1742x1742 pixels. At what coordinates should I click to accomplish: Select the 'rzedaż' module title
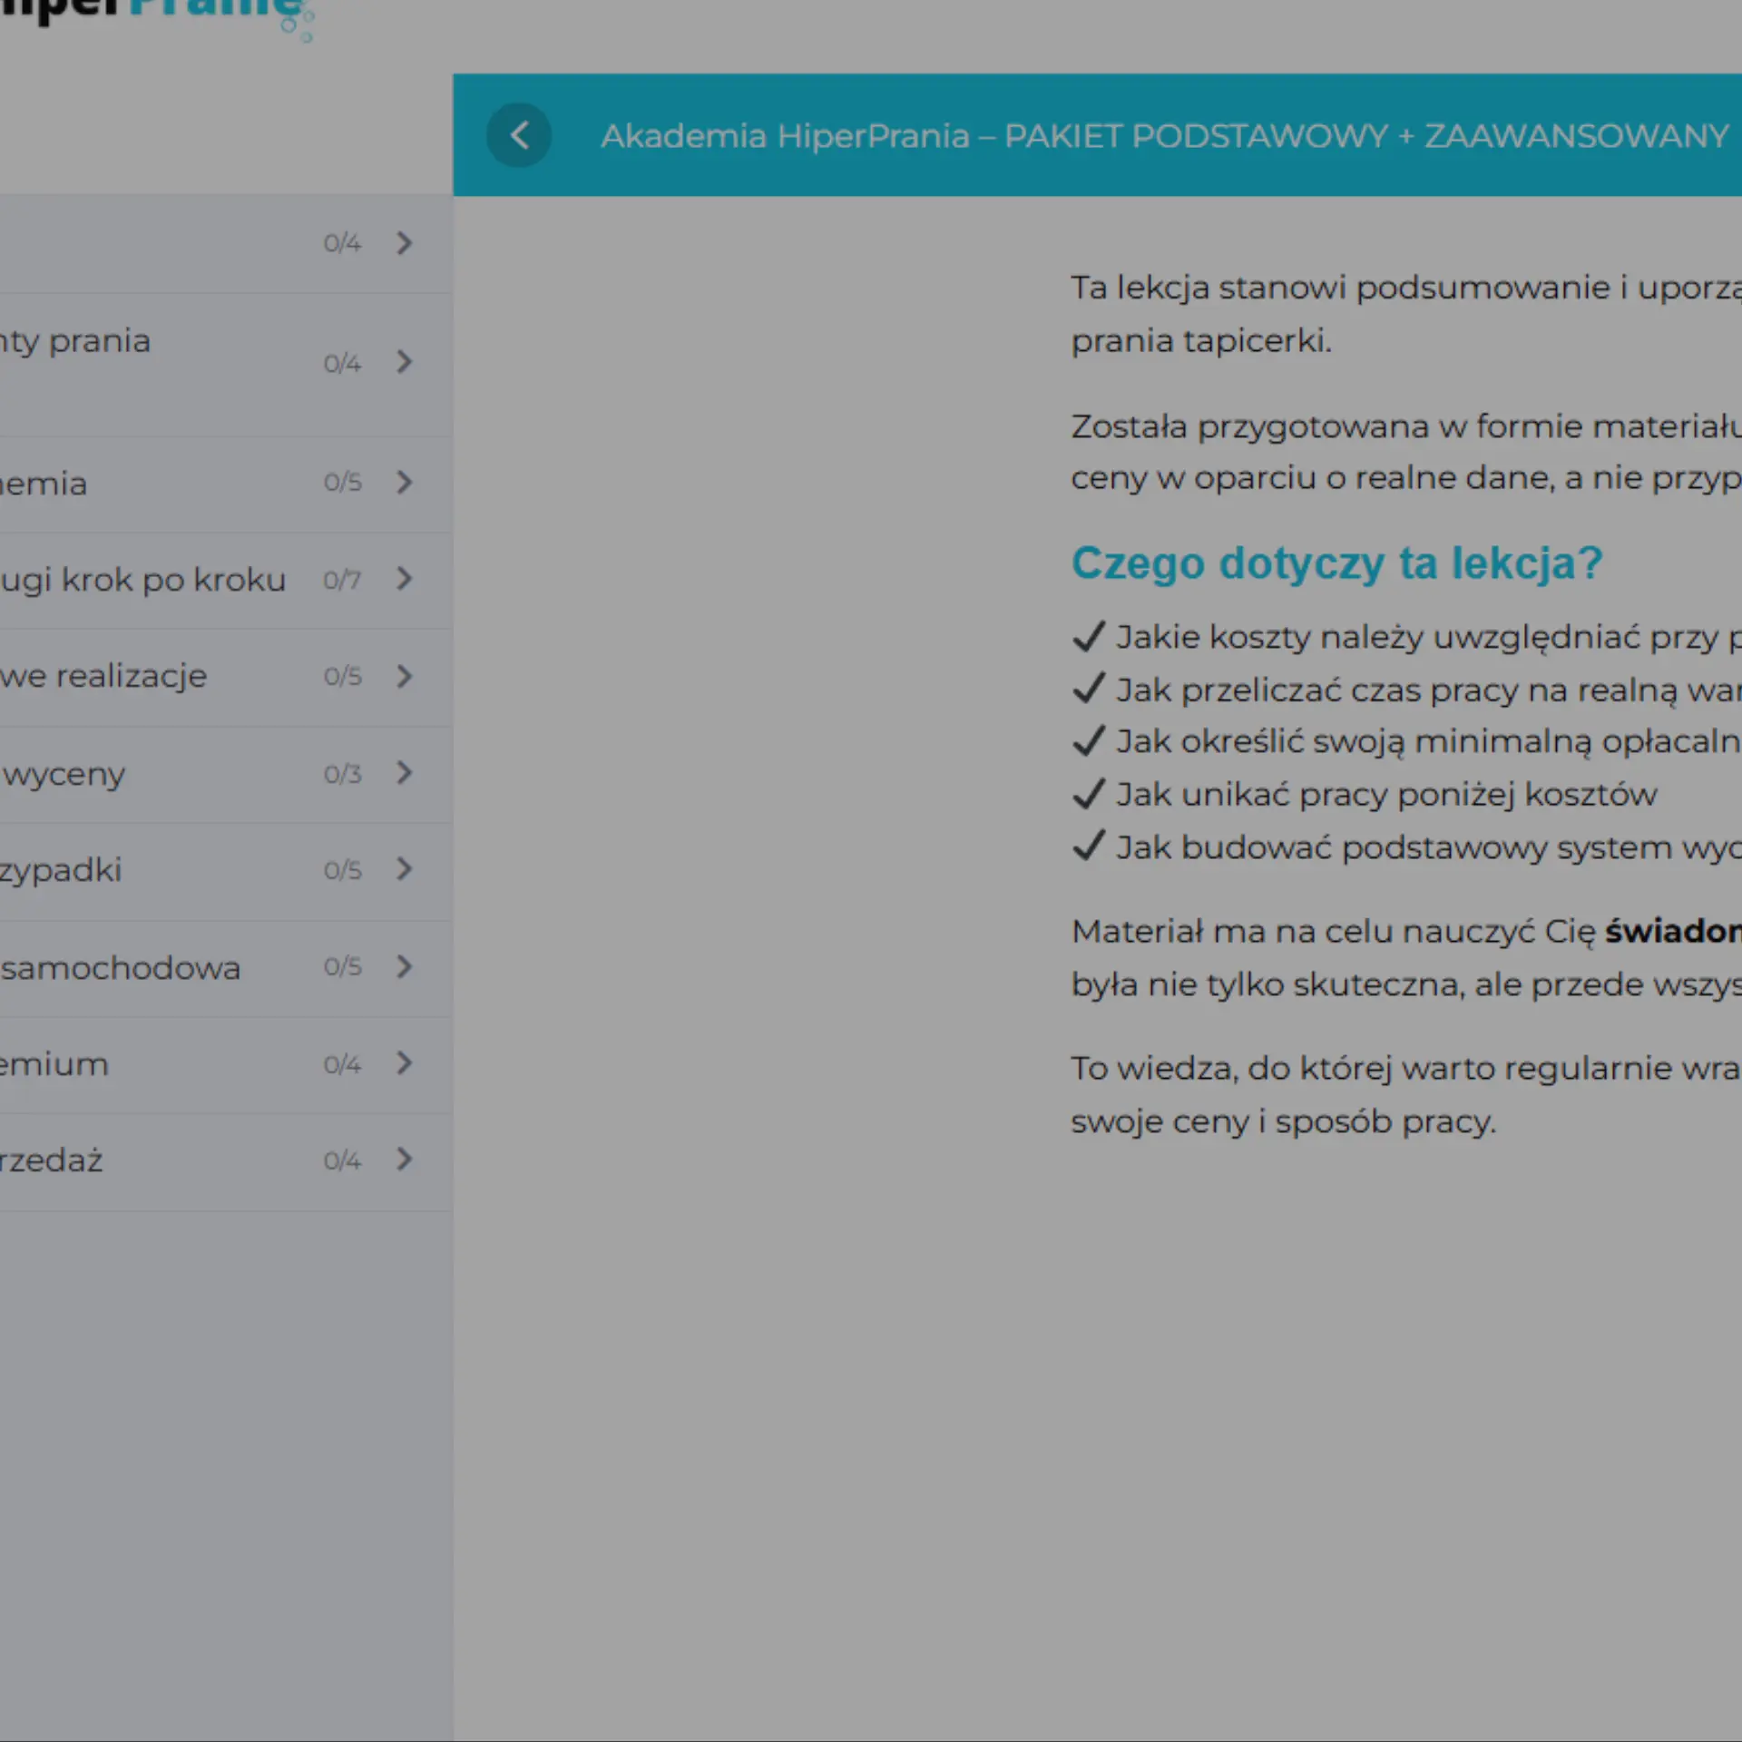tap(51, 1160)
